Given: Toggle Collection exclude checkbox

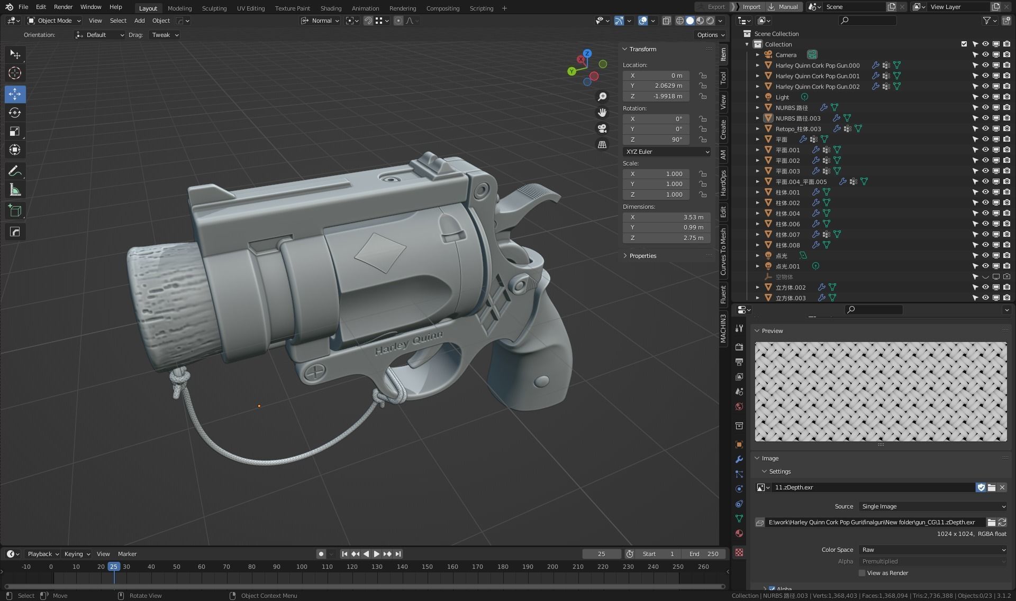Looking at the screenshot, I should point(964,44).
